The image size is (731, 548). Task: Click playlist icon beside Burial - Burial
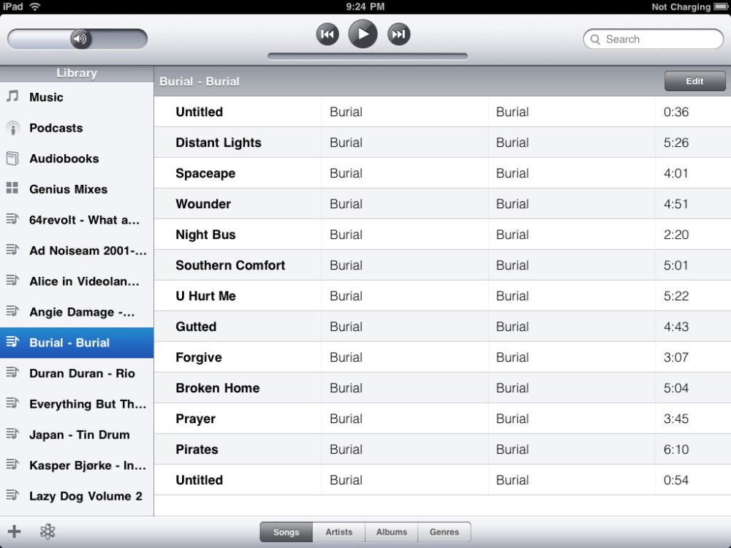[12, 341]
